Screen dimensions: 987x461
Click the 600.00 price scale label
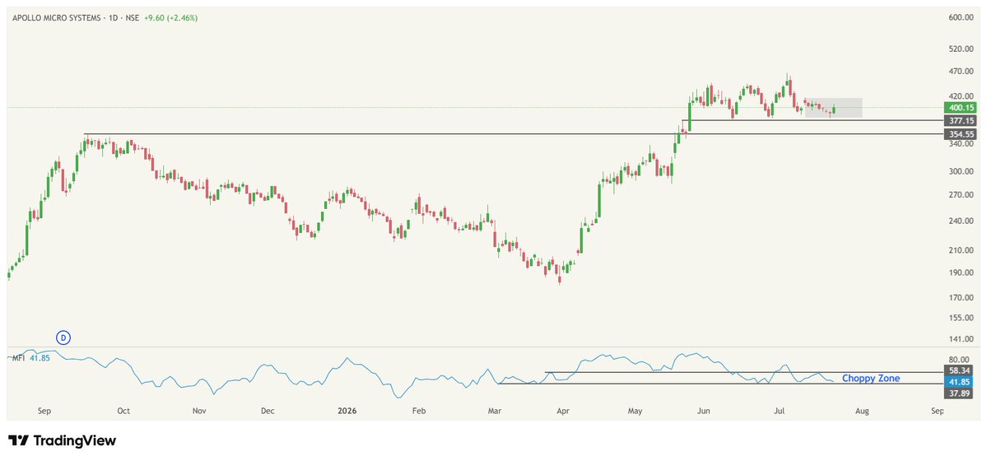tap(961, 17)
